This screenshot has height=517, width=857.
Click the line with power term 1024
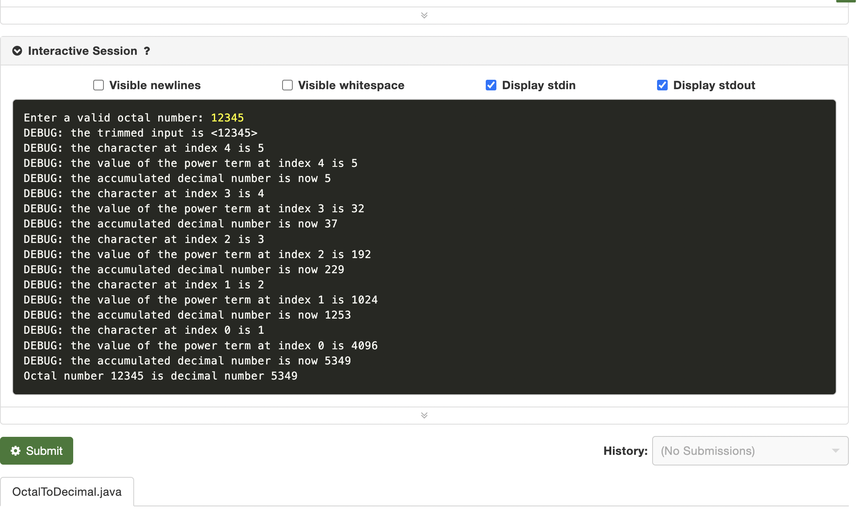coord(201,300)
